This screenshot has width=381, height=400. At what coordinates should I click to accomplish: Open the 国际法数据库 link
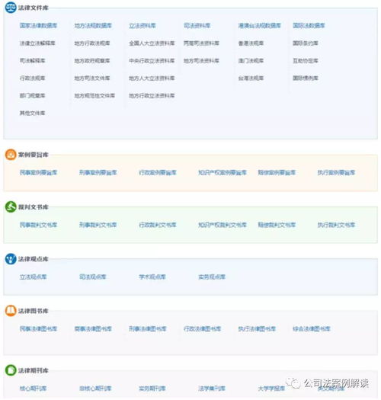coord(309,25)
